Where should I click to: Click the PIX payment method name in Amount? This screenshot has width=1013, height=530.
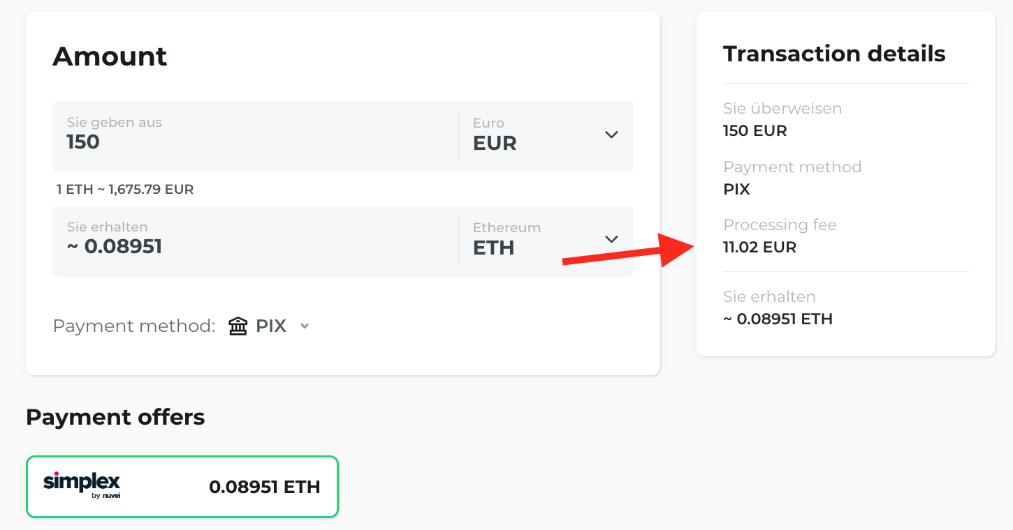point(271,326)
